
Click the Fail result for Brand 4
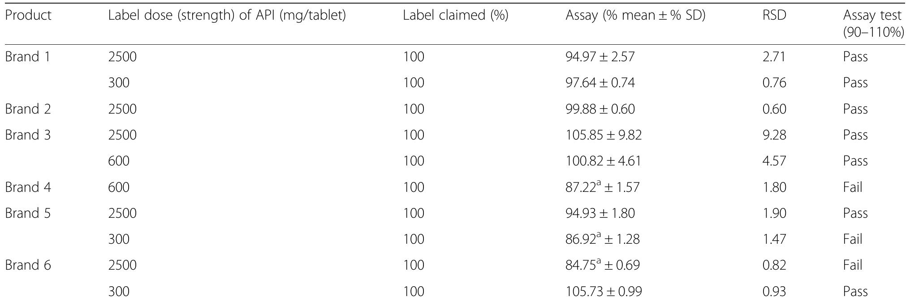point(852,187)
